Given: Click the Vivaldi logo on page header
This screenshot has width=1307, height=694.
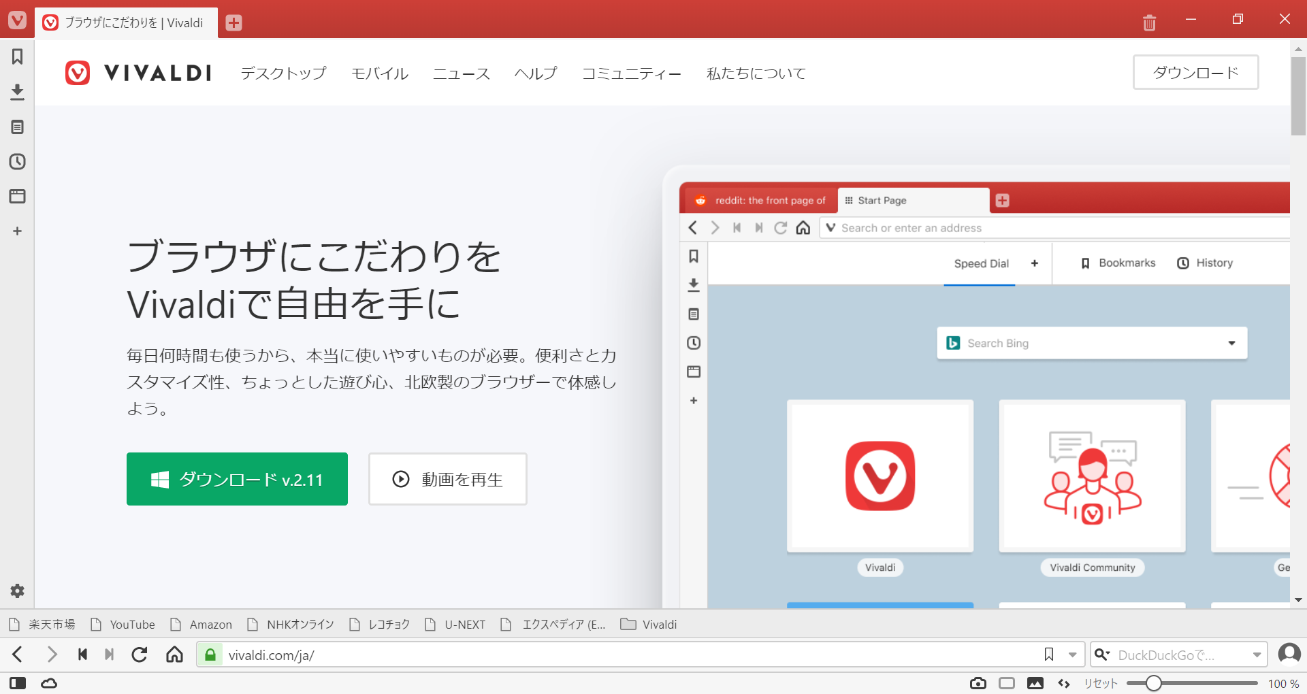Looking at the screenshot, I should (138, 73).
